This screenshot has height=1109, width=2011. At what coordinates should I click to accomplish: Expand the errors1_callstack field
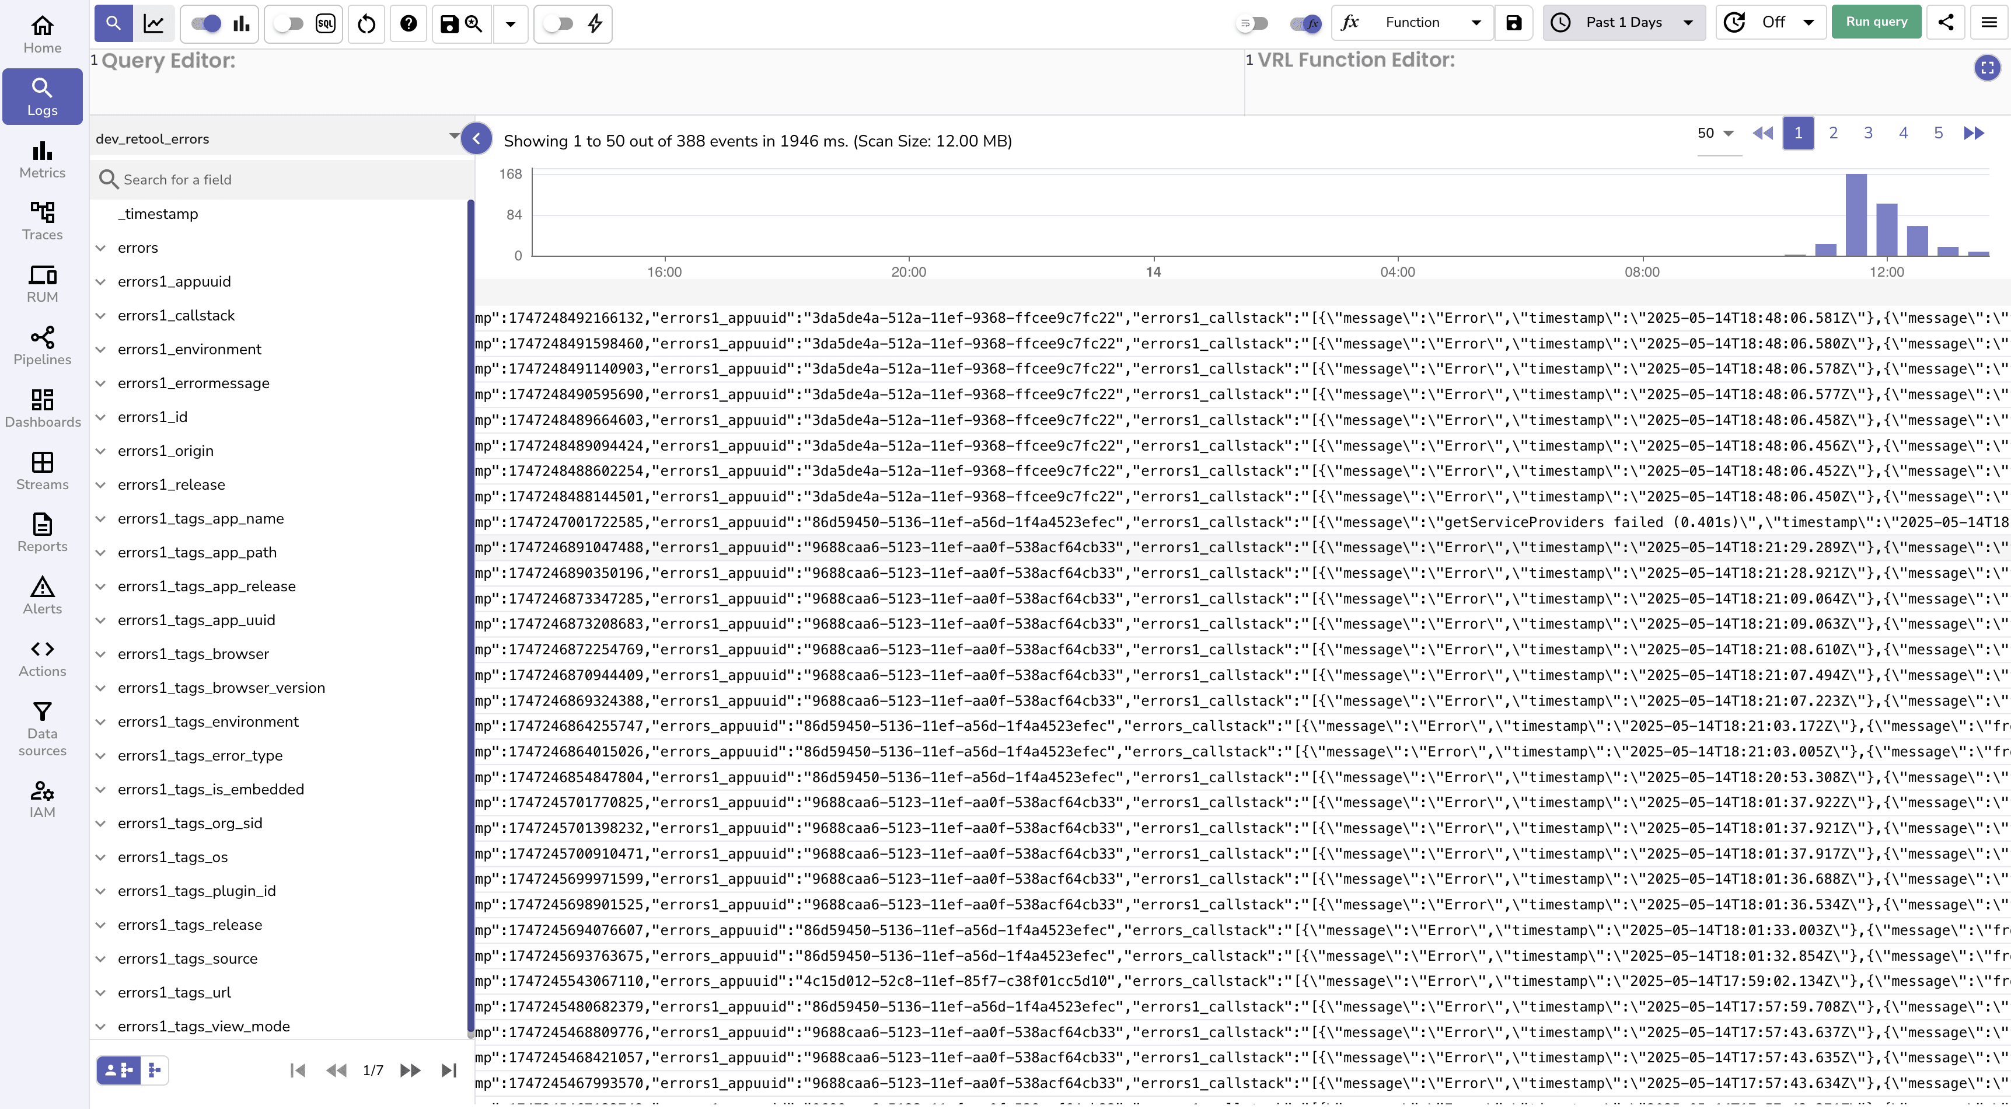(x=100, y=316)
